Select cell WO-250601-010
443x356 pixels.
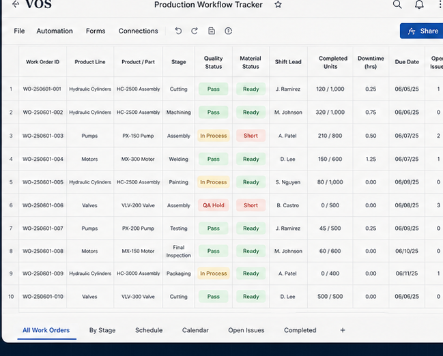(42, 297)
